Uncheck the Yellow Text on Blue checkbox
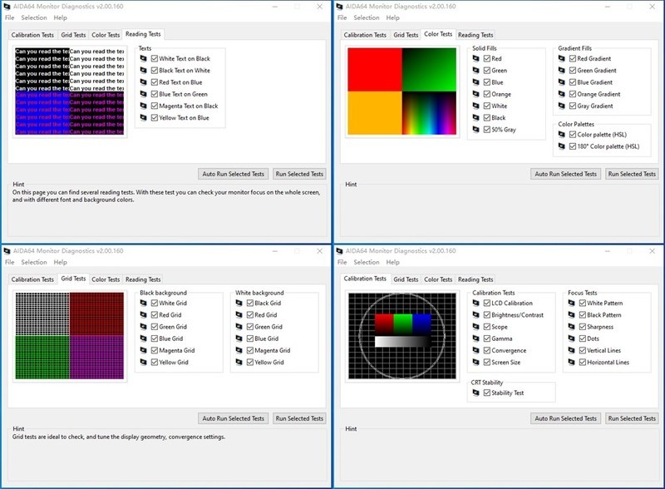This screenshot has height=489, width=665. coord(155,118)
